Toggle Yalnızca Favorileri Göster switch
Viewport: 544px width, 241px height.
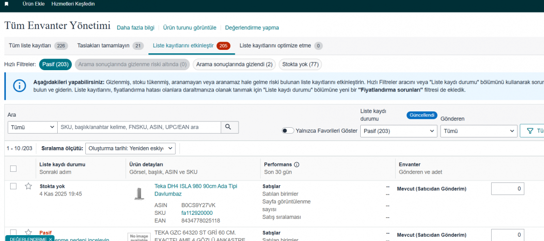pos(288,131)
